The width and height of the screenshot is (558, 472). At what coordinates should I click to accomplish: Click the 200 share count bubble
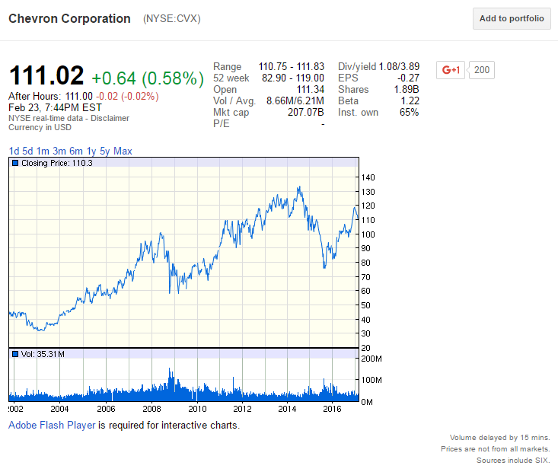click(481, 70)
